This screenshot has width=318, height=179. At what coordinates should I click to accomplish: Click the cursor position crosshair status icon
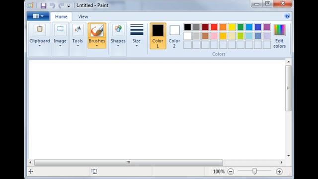click(31, 171)
